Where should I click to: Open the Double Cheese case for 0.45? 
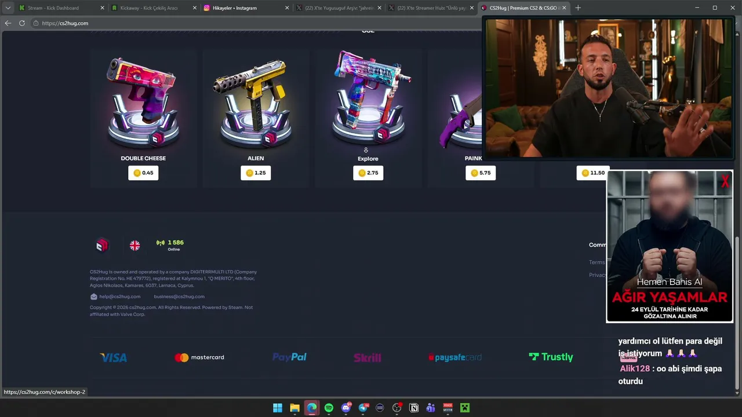coord(143,173)
